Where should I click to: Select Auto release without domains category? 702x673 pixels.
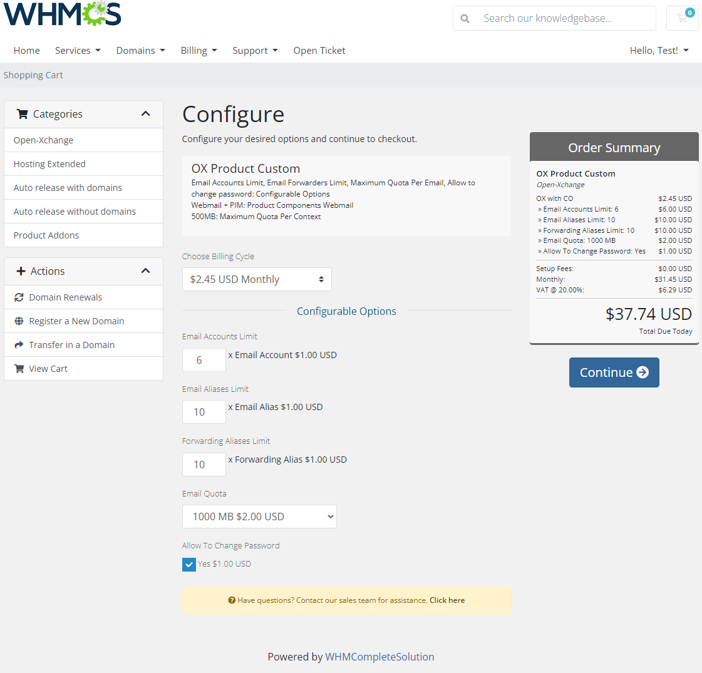[x=84, y=211]
